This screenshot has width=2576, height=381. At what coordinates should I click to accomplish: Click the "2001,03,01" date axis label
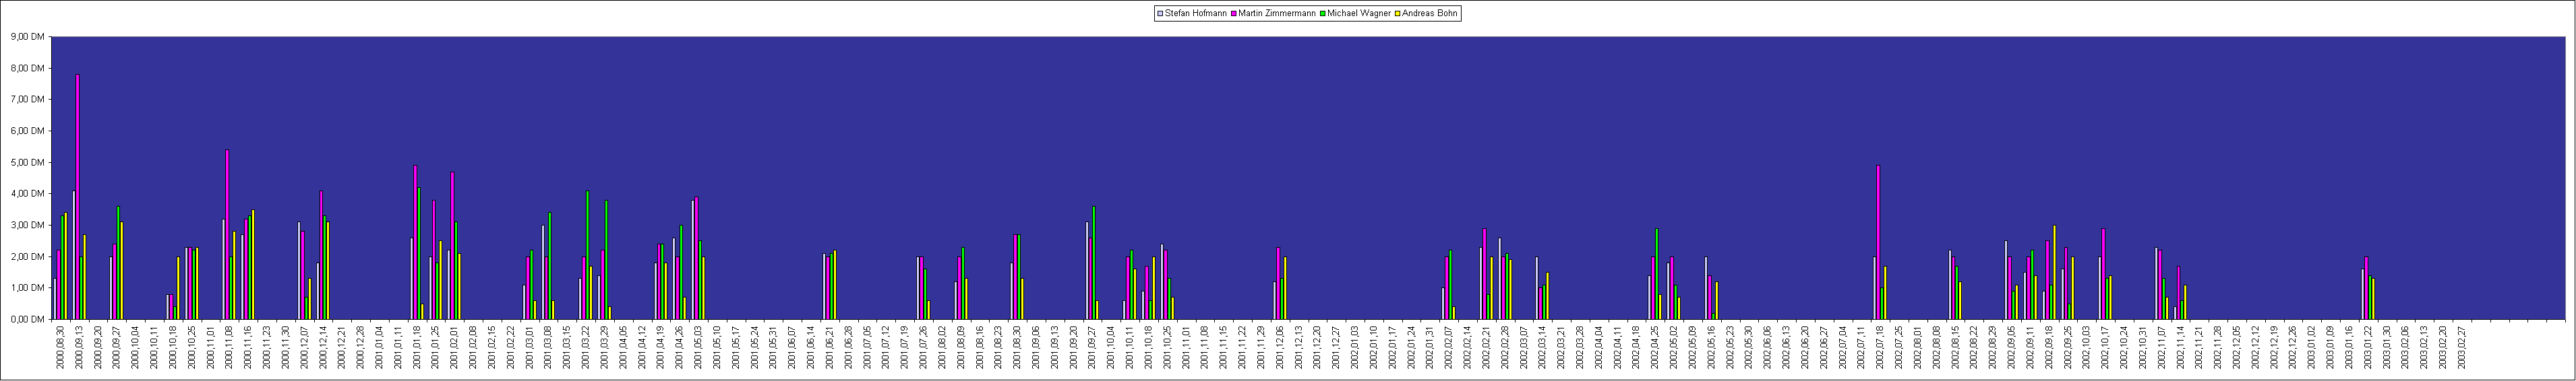coord(530,347)
